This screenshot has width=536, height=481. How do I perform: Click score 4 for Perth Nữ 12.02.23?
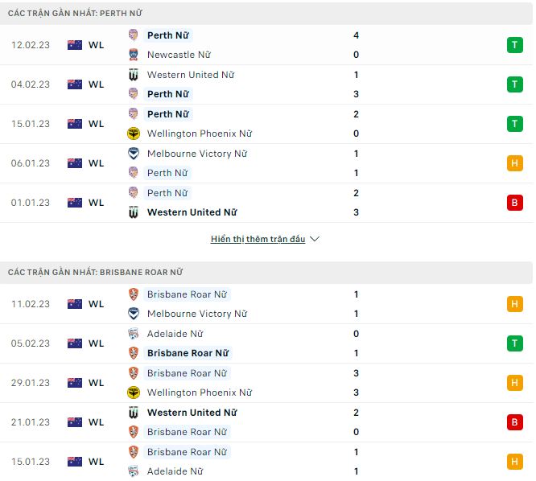coord(357,35)
